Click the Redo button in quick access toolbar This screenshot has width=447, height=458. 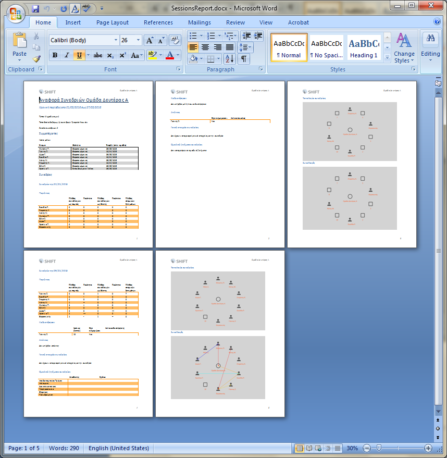click(x=64, y=9)
